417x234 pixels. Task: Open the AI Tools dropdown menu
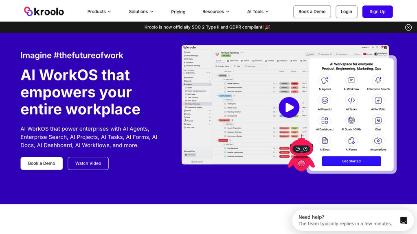(258, 12)
